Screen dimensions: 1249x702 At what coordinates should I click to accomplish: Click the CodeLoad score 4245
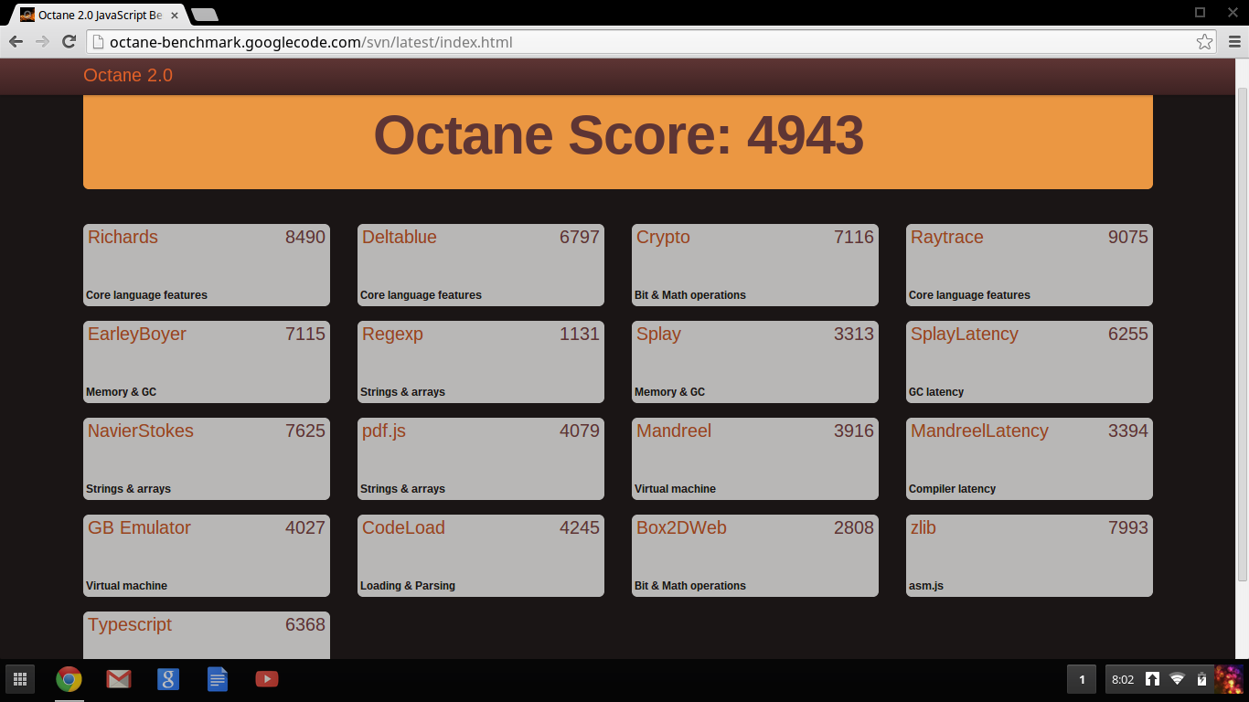(580, 527)
